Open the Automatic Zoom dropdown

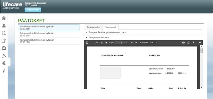click(x=148, y=43)
